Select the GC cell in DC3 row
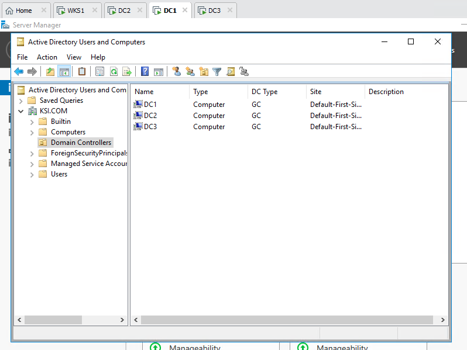This screenshot has height=350, width=467. (x=256, y=127)
